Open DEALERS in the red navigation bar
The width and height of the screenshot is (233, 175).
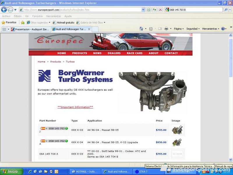click(x=114, y=53)
